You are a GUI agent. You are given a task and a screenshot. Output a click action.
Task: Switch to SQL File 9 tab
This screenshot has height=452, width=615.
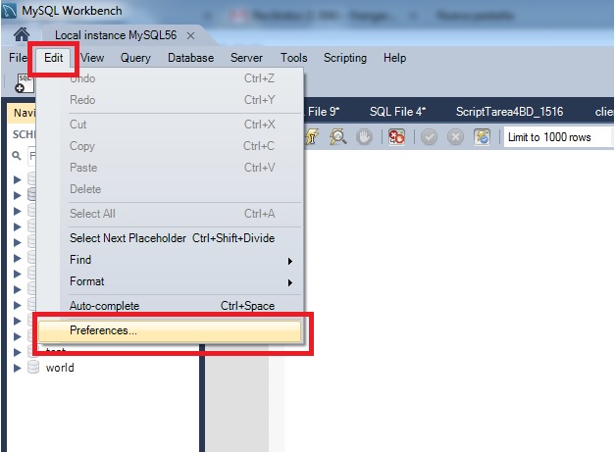pos(323,112)
